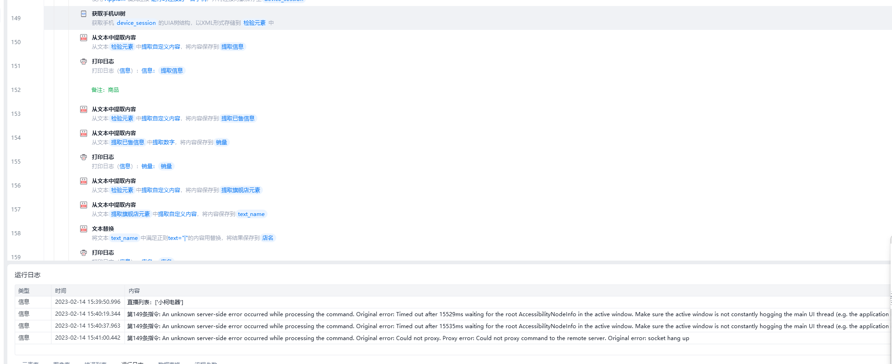
Task: Click the 销量 variable chip on line 155
Action: tap(166, 166)
